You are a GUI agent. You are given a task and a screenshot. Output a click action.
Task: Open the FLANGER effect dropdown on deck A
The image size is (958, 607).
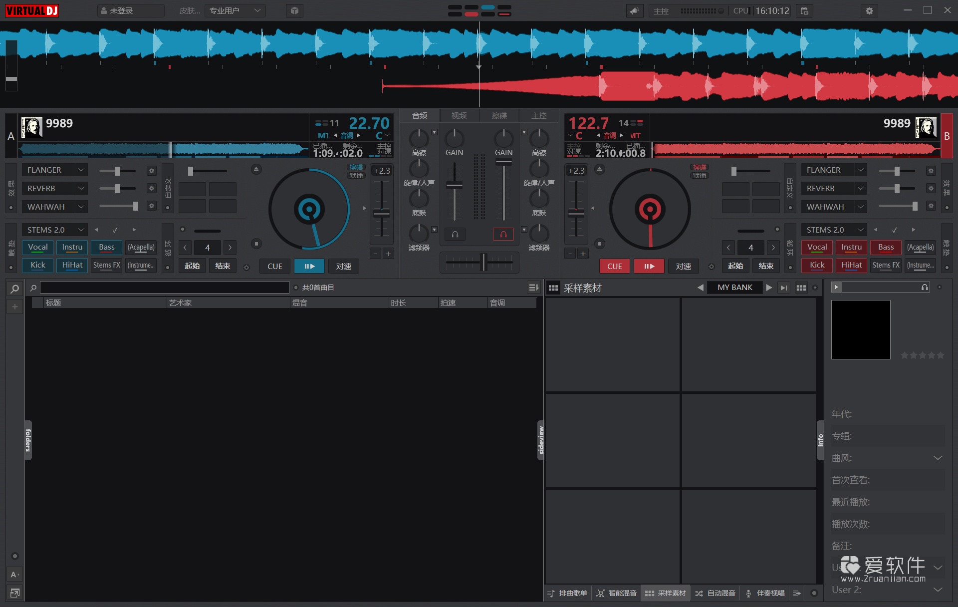[x=55, y=170]
